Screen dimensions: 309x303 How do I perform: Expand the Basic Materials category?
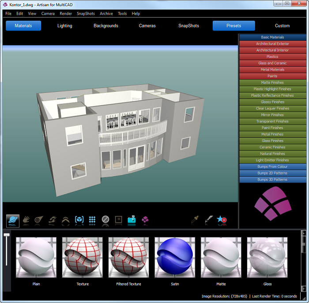273,37
